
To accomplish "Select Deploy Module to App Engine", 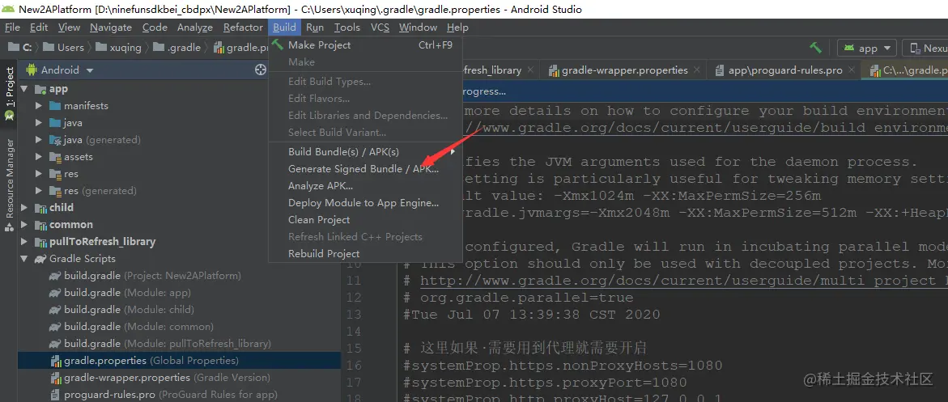I will [x=365, y=202].
